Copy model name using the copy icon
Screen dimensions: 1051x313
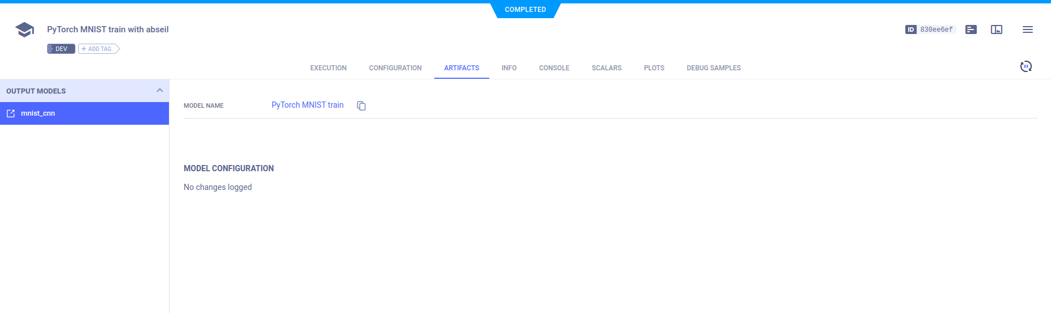(361, 105)
